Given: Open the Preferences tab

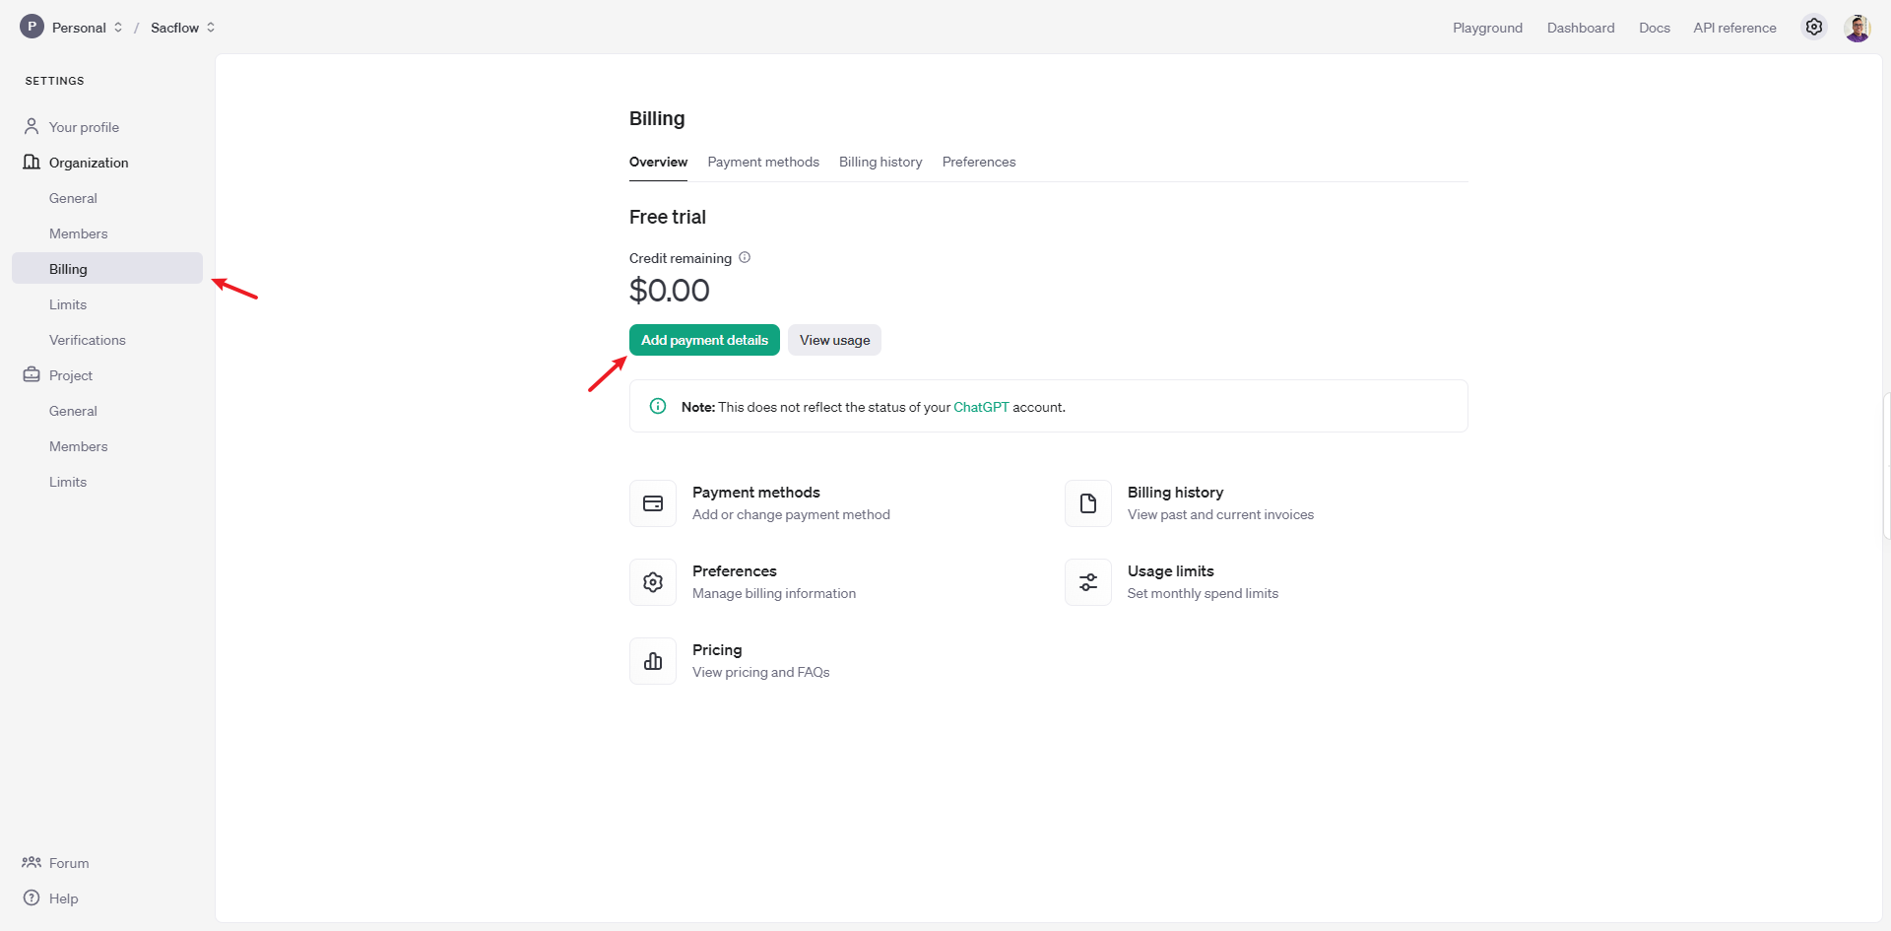Looking at the screenshot, I should (x=978, y=163).
